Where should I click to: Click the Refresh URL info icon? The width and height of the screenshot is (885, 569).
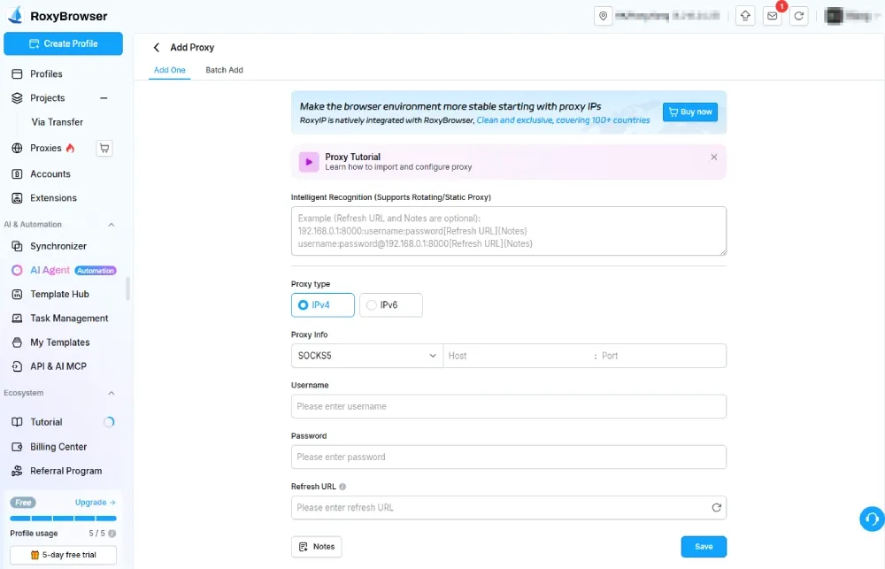pos(342,487)
